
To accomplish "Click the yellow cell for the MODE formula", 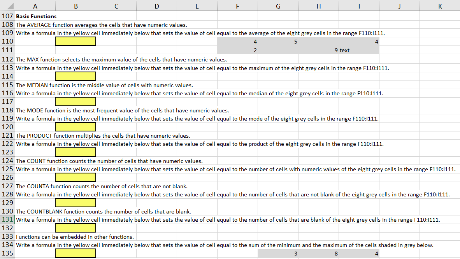I will (75, 126).
